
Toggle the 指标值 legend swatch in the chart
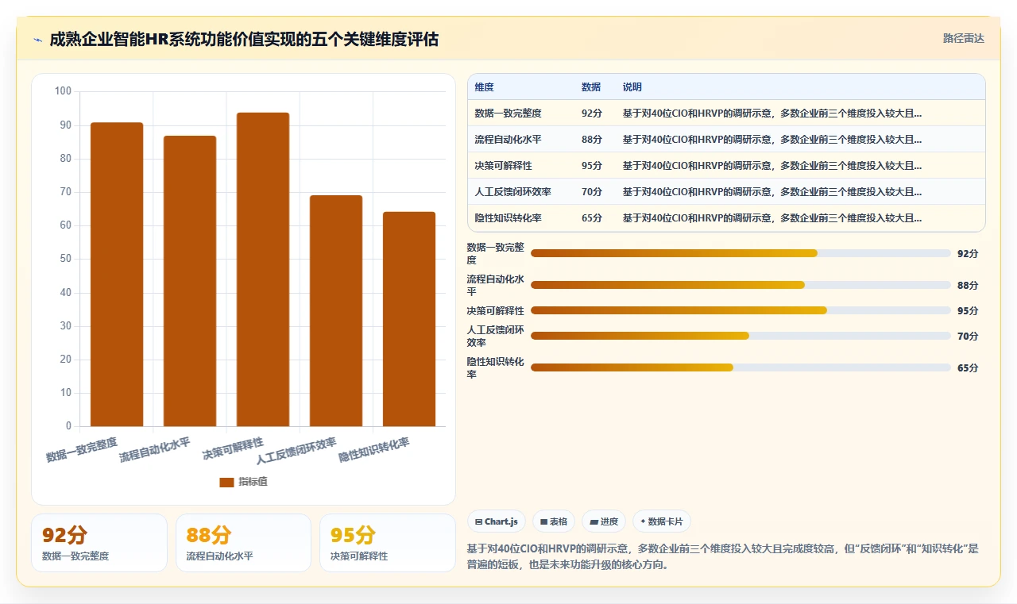226,482
